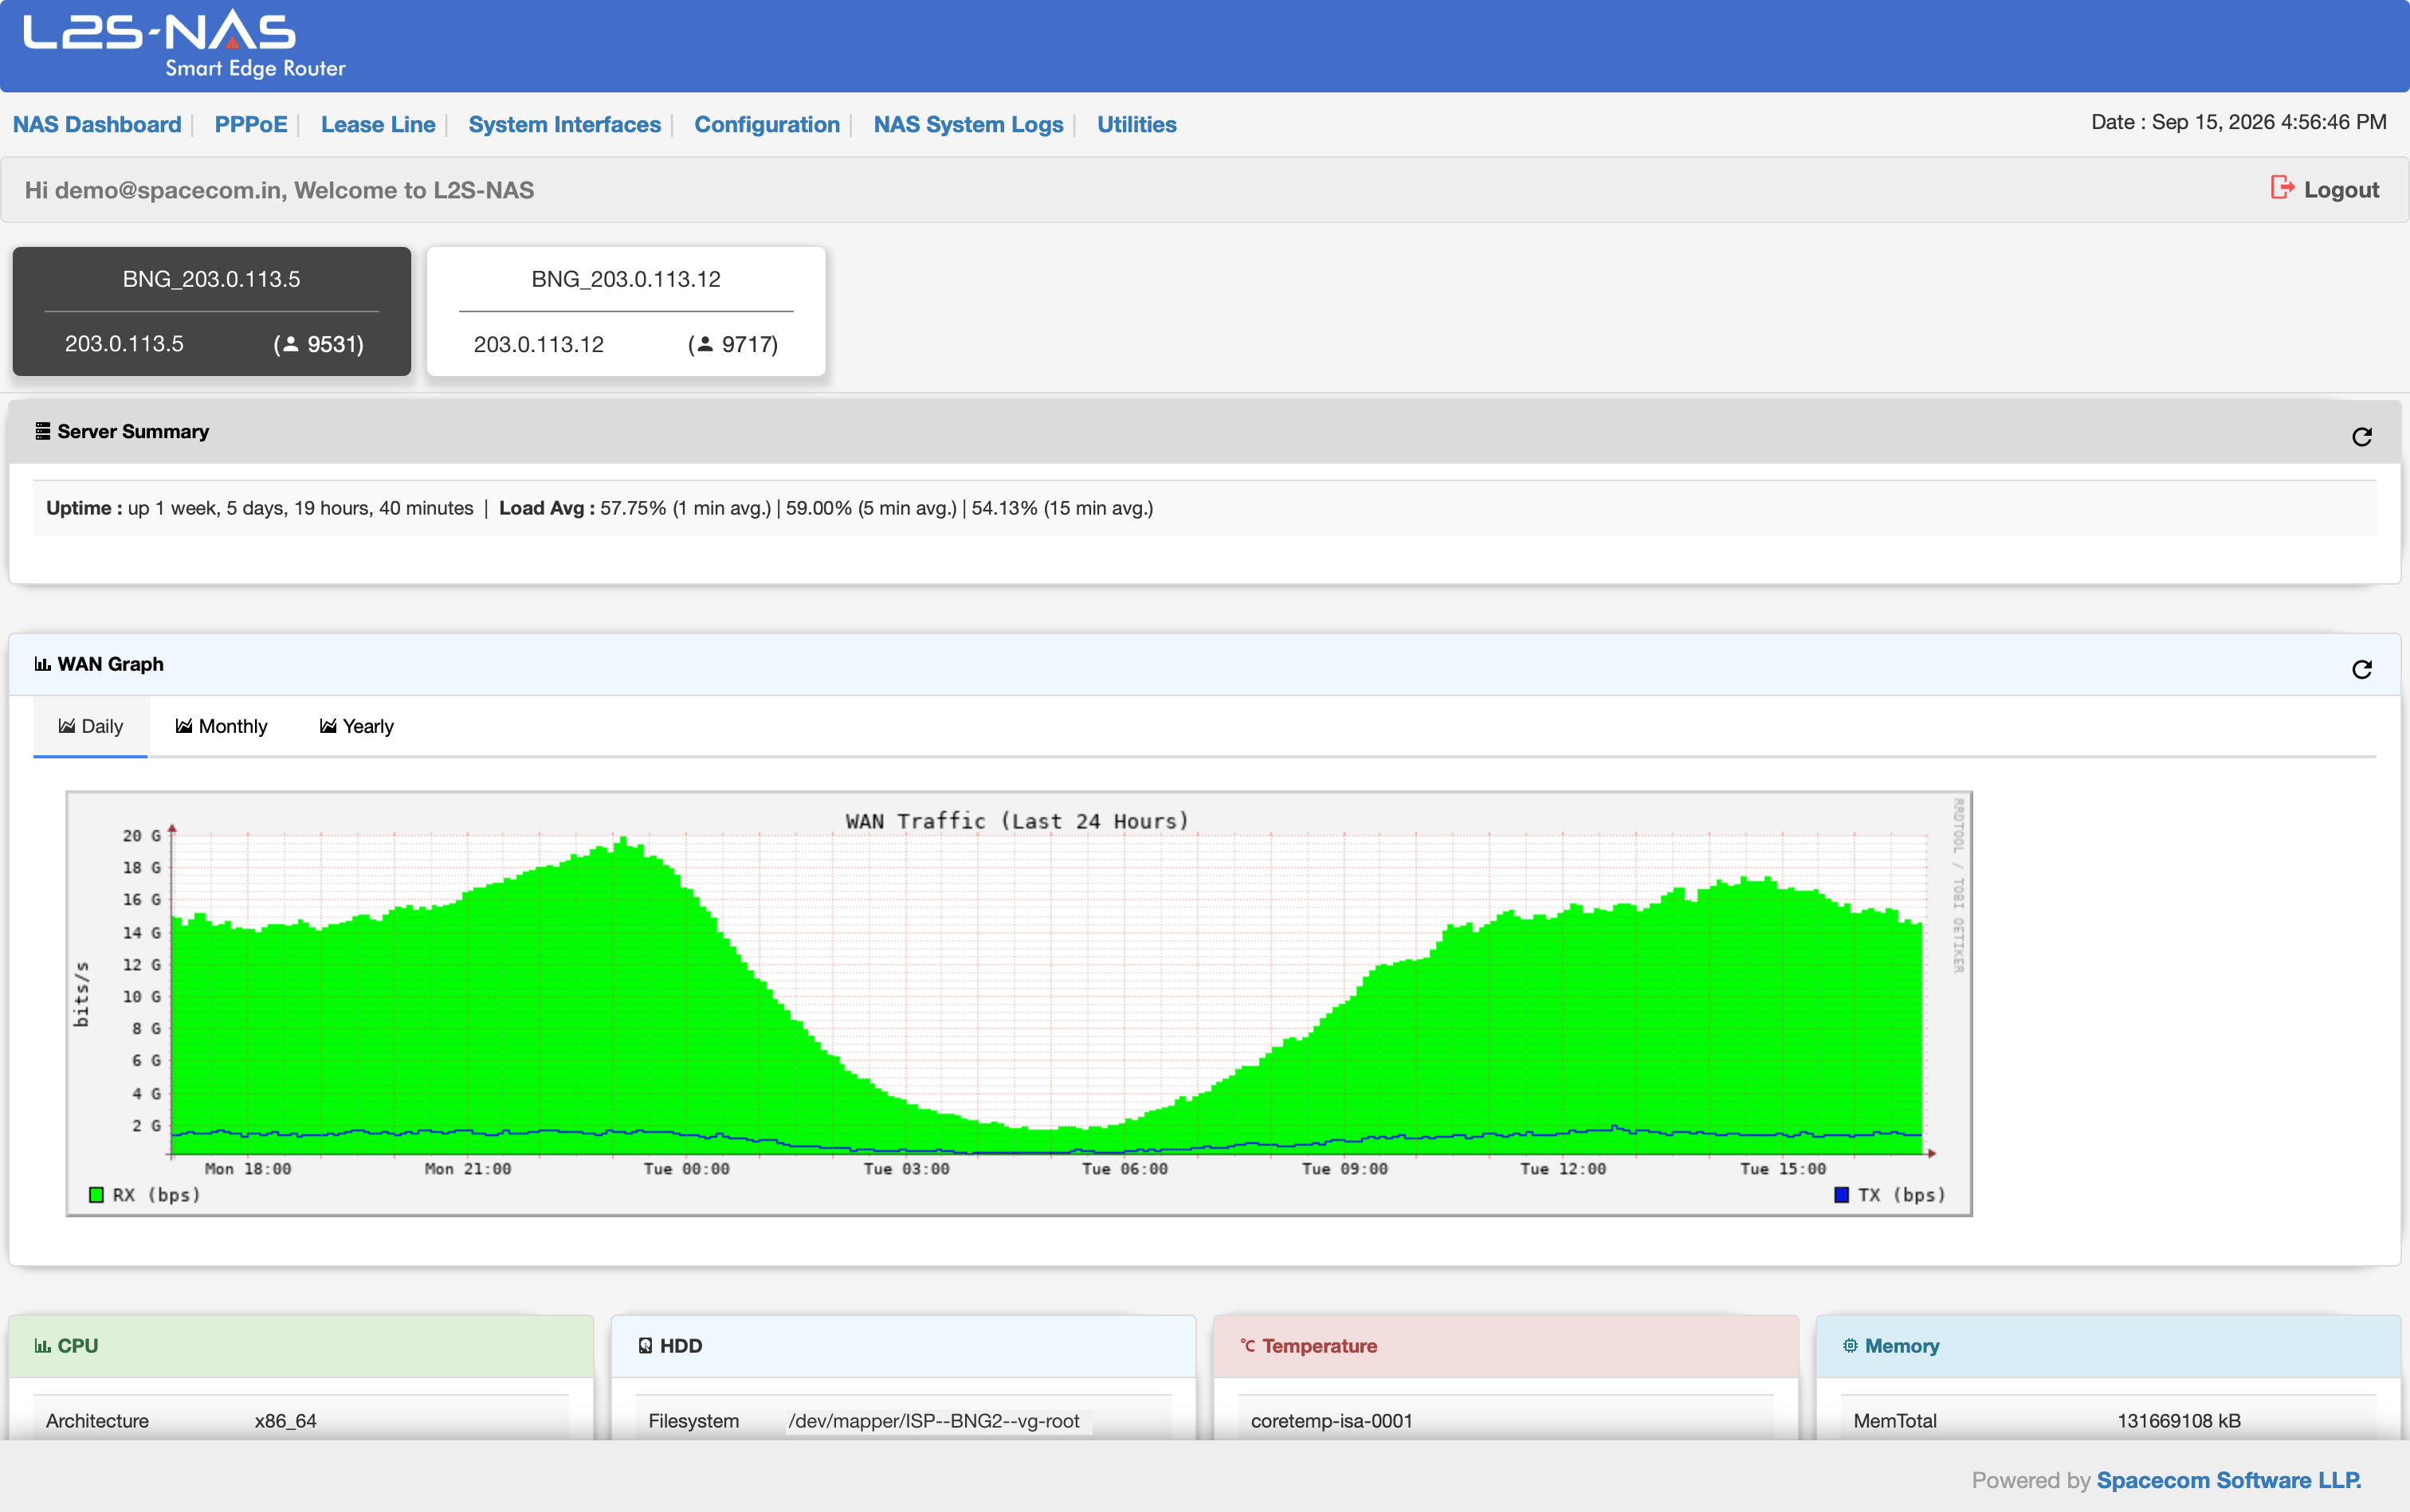This screenshot has width=2410, height=1512.
Task: Click the Memory panel chip icon
Action: click(1850, 1346)
